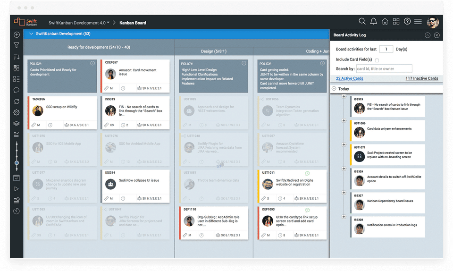The height and width of the screenshot is (271, 453).
Task: Expand the ISS328 activity log entry
Action: (x=344, y=217)
